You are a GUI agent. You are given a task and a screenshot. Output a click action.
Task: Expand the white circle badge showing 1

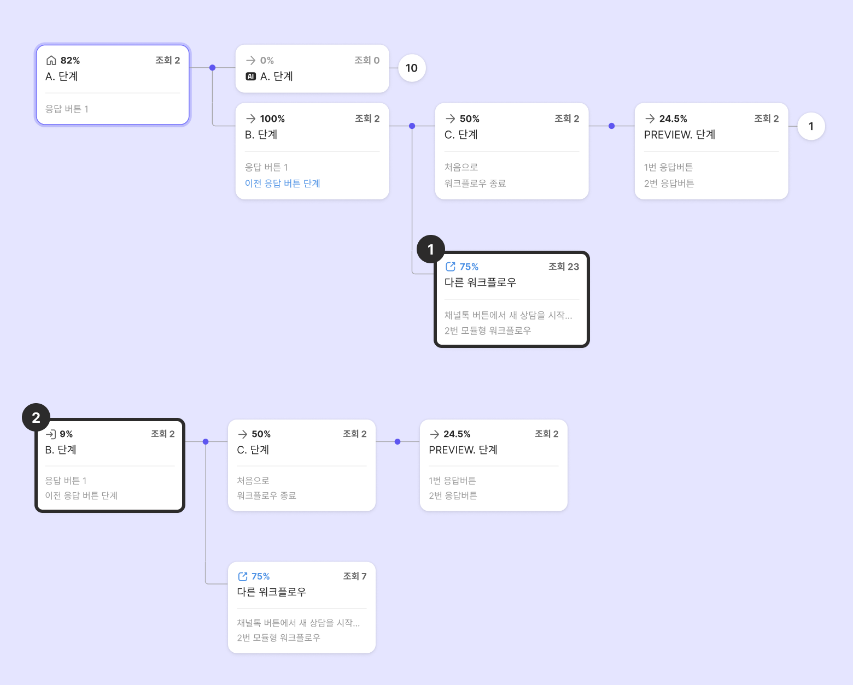(811, 127)
